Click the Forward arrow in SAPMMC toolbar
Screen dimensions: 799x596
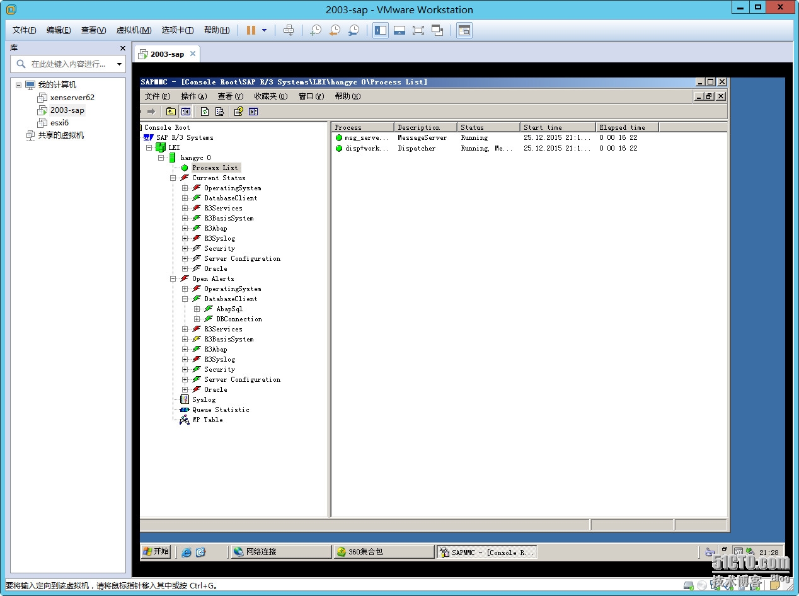tap(151, 112)
